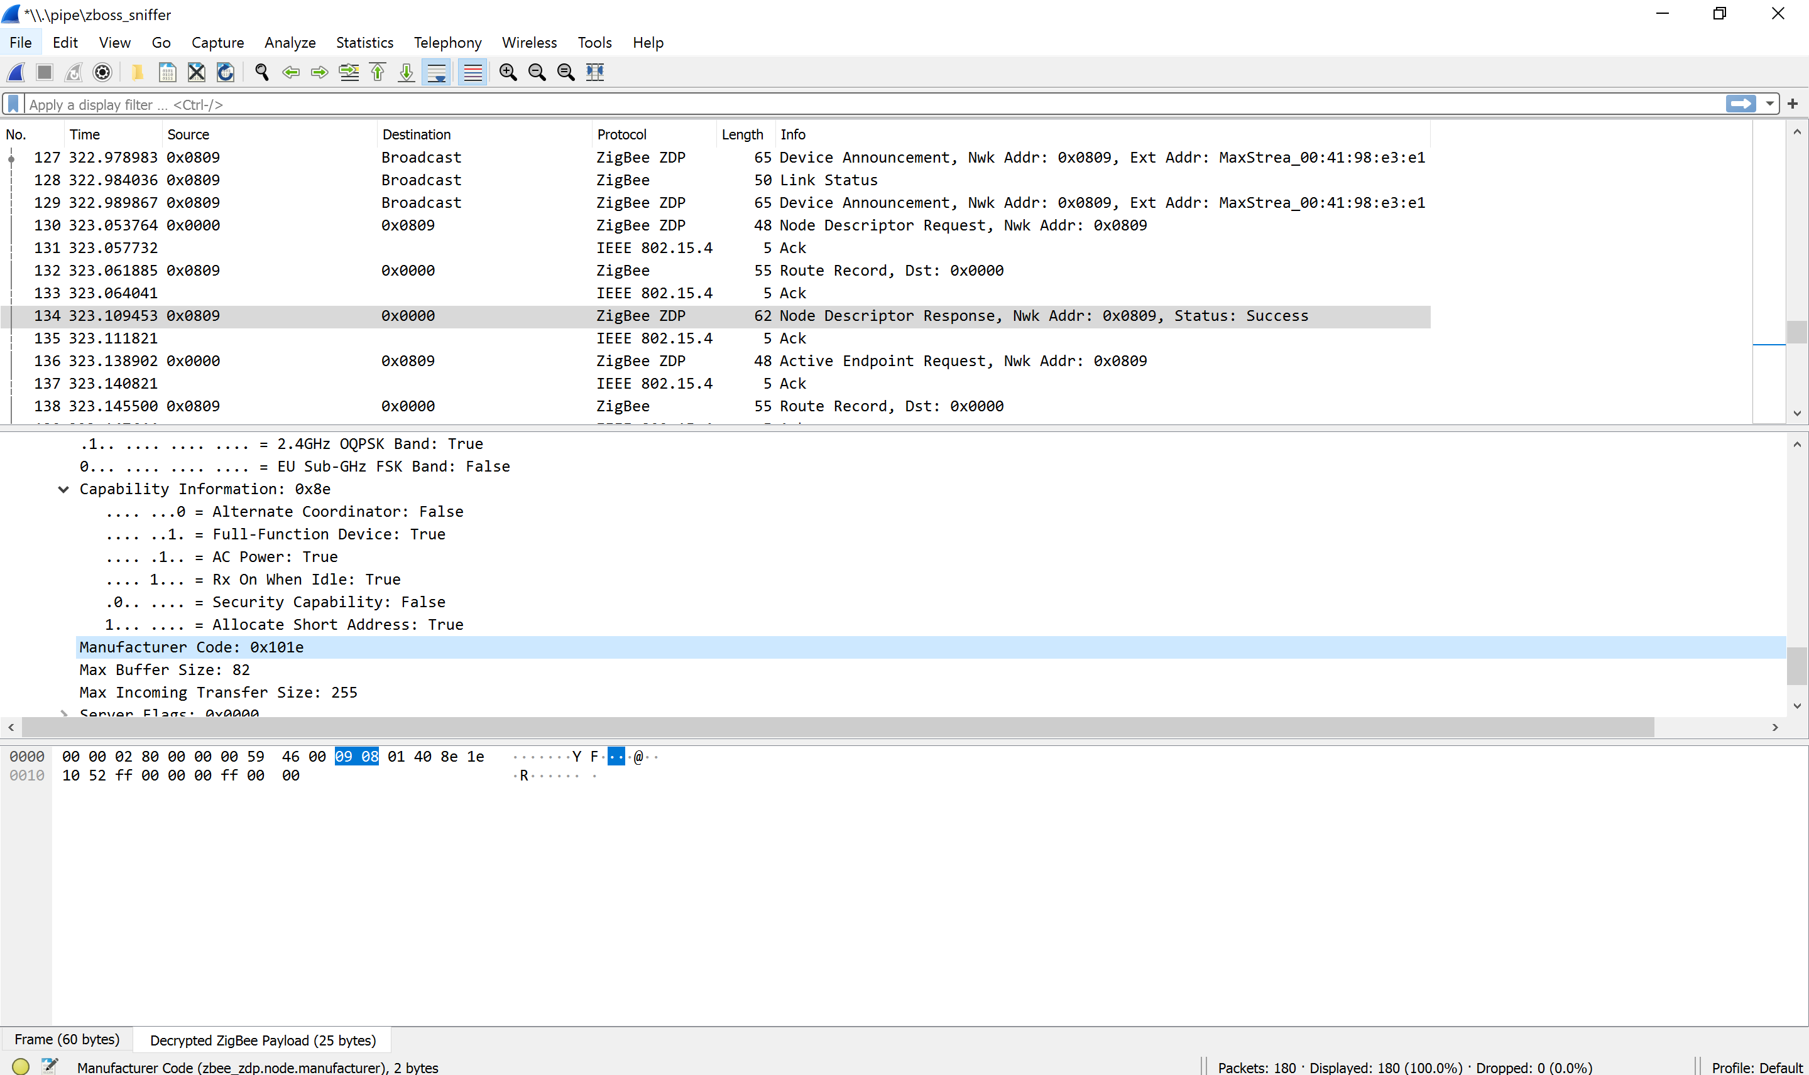
Task: Open the Statistics menu
Action: (364, 42)
